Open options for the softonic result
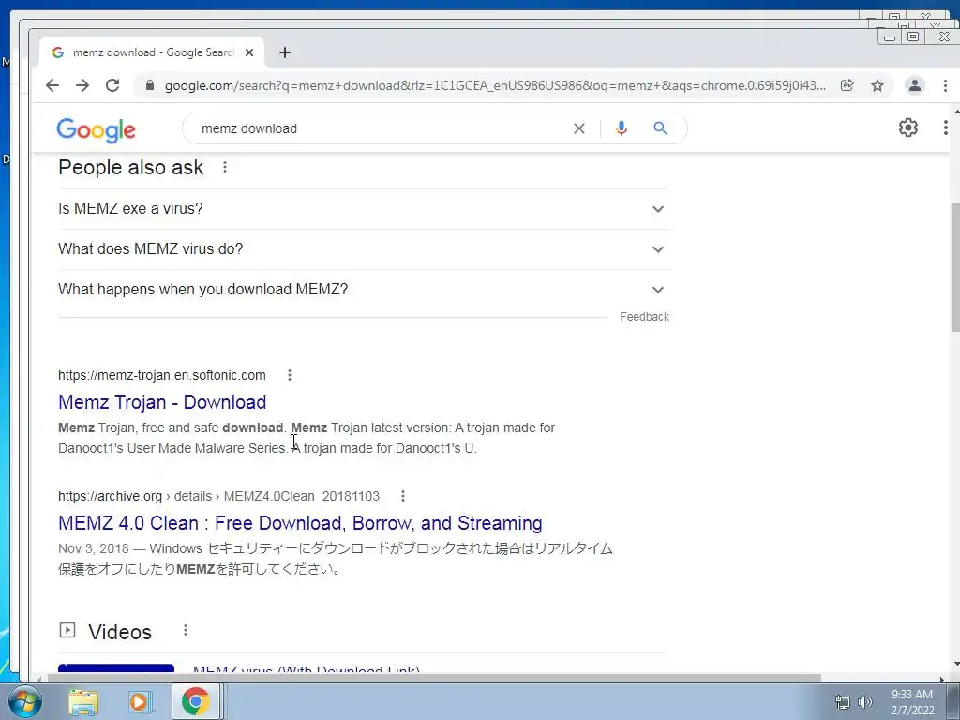 (x=290, y=375)
